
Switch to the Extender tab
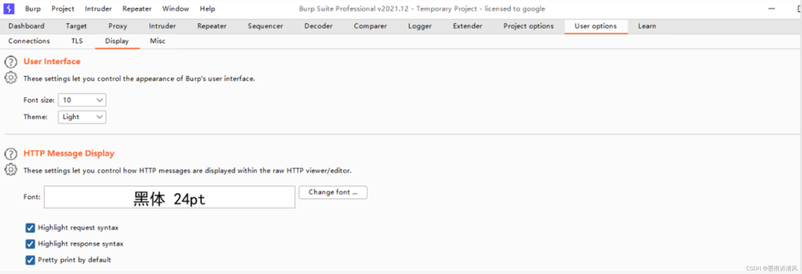click(x=467, y=26)
